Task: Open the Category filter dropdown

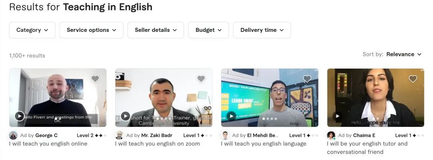Action: (x=32, y=30)
